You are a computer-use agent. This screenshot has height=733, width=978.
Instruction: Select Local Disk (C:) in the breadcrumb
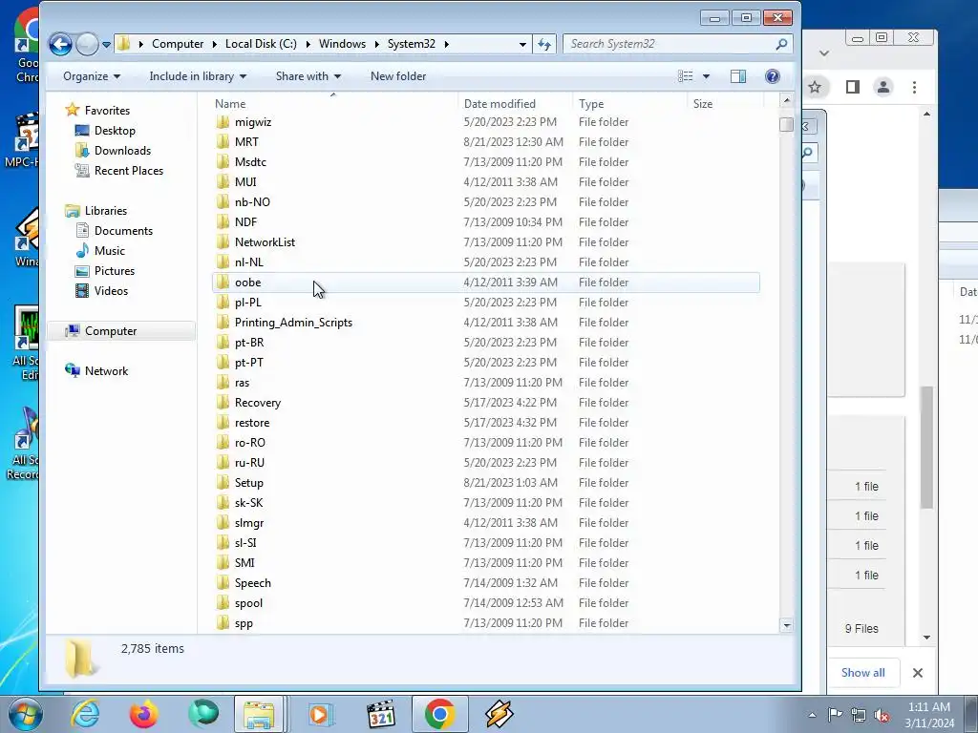(261, 44)
